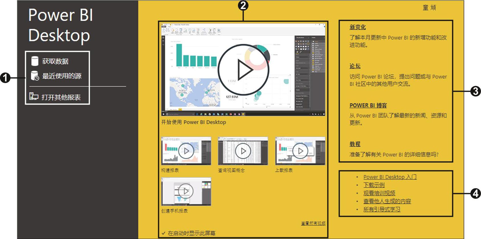Open the 查看他人生成的内容 link
Viewport: 481px width, 239px height.
point(387,201)
